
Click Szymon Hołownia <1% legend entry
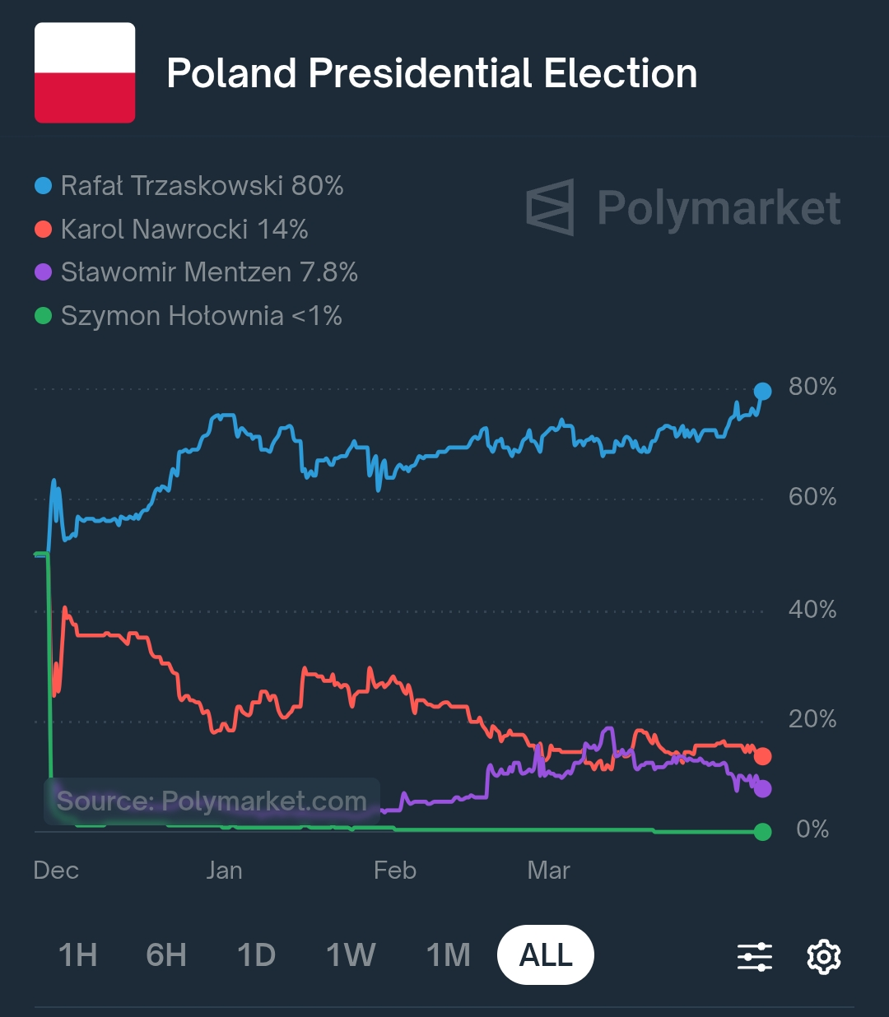coord(189,316)
